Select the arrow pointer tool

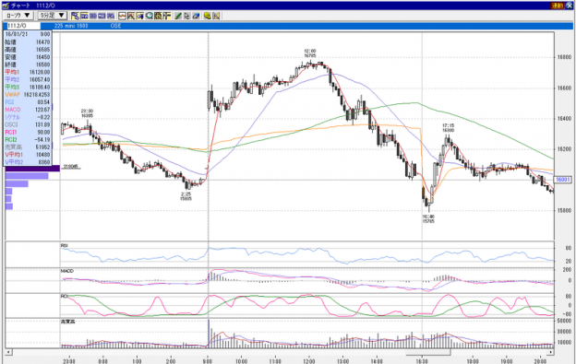click(x=187, y=16)
